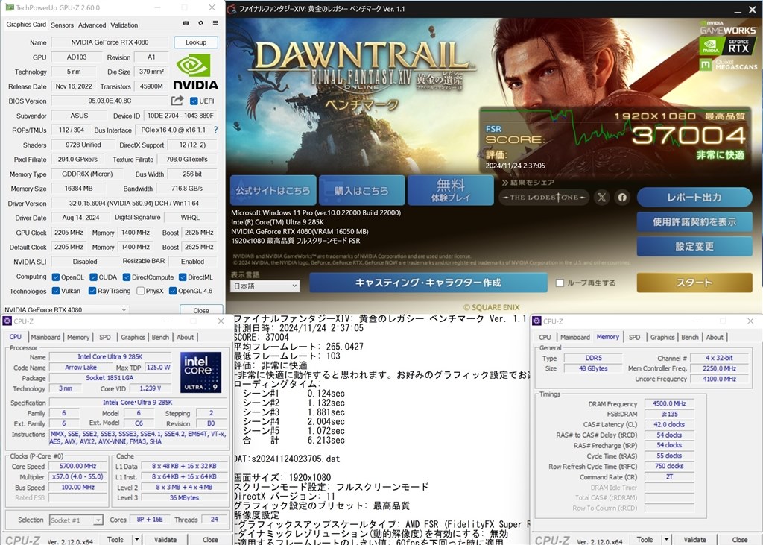Click the Intel Core Ultra 9 badge
Viewport: 763px width, 545px height.
pyautogui.click(x=200, y=373)
